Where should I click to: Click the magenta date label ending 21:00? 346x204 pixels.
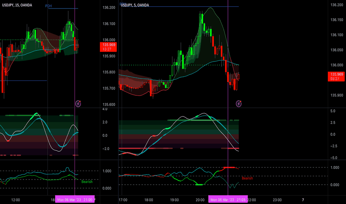pos(75,200)
